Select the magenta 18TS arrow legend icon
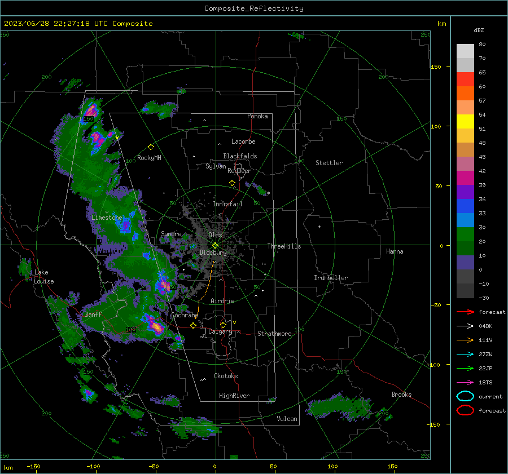508x474 pixels. pos(465,383)
